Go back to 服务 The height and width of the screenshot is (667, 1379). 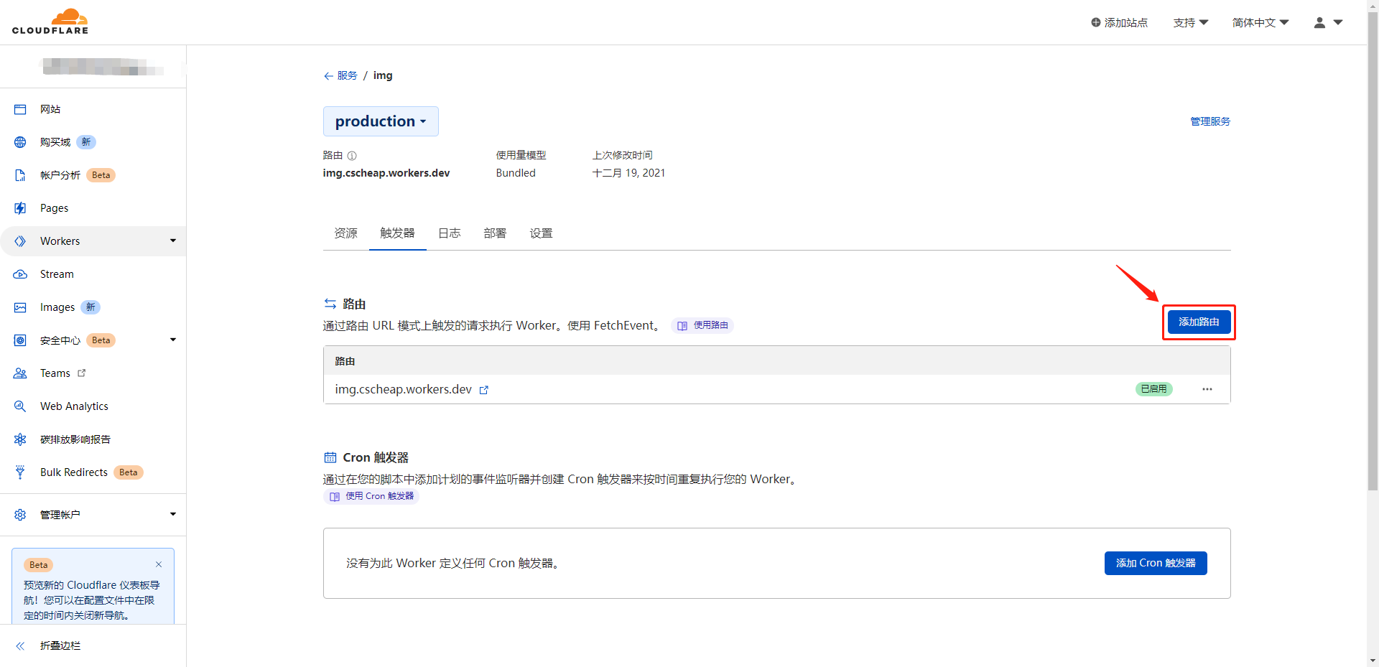click(340, 75)
